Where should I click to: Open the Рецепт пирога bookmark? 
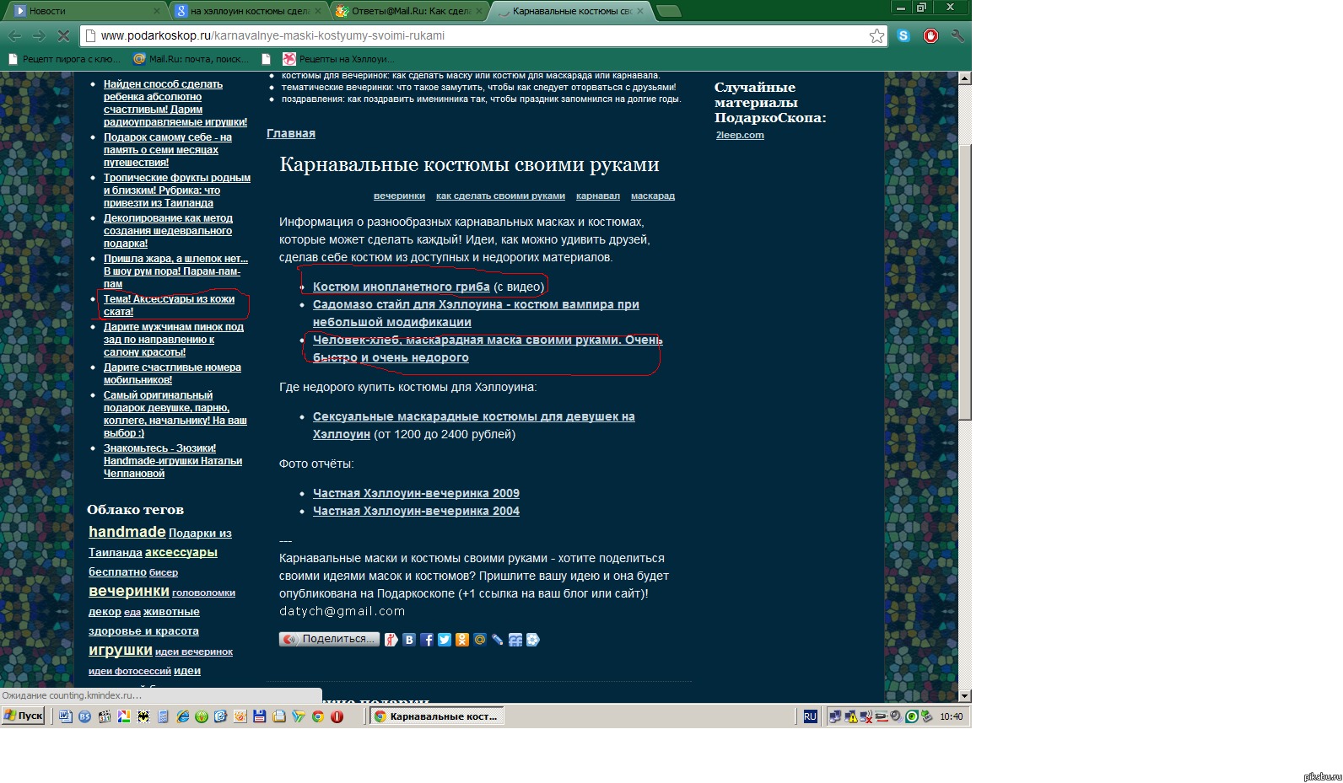point(65,59)
